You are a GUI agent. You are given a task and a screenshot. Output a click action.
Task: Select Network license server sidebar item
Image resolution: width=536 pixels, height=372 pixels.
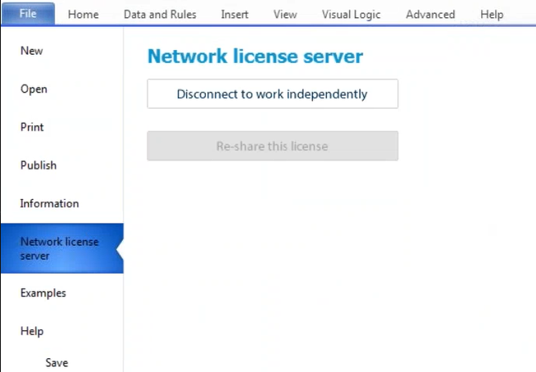[x=59, y=249]
